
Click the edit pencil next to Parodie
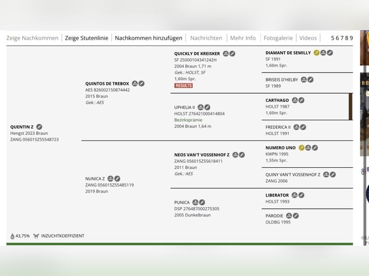pyautogui.click(x=296, y=216)
